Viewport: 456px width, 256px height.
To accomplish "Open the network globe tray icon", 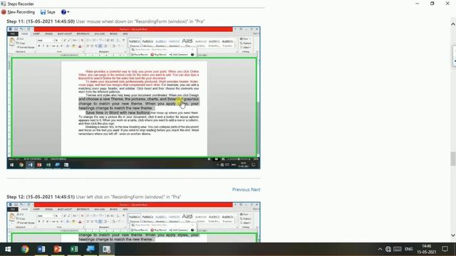I will tap(388, 249).
